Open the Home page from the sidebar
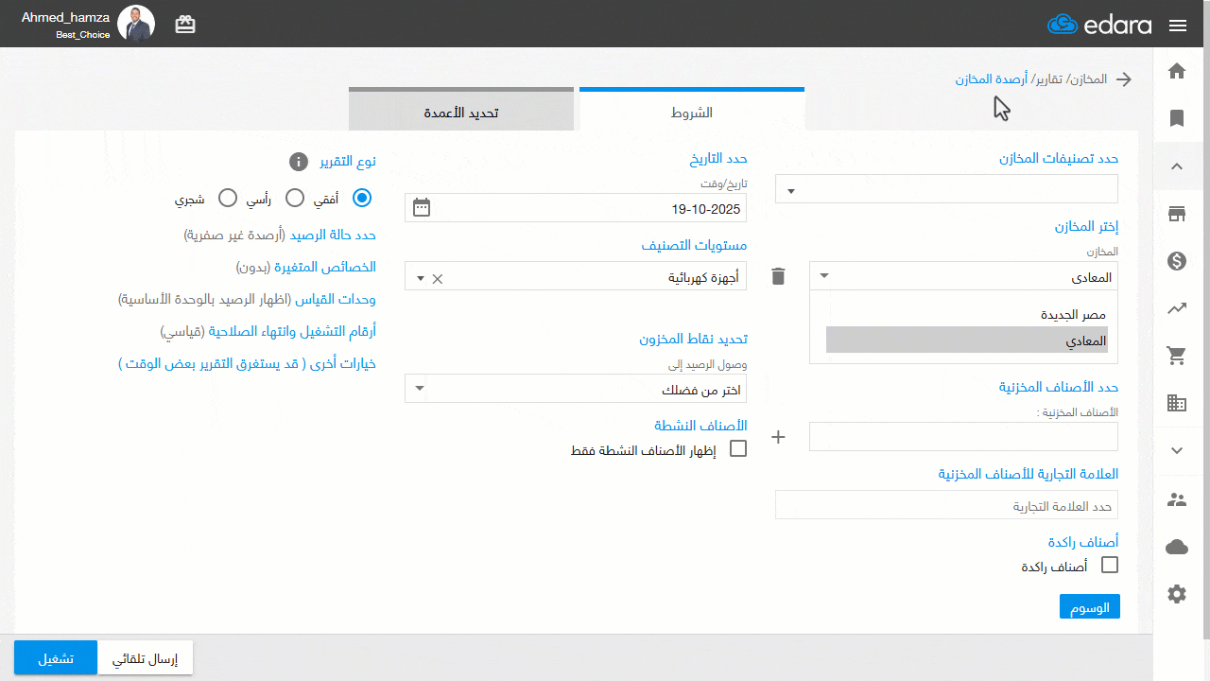The image size is (1210, 681). [1177, 71]
